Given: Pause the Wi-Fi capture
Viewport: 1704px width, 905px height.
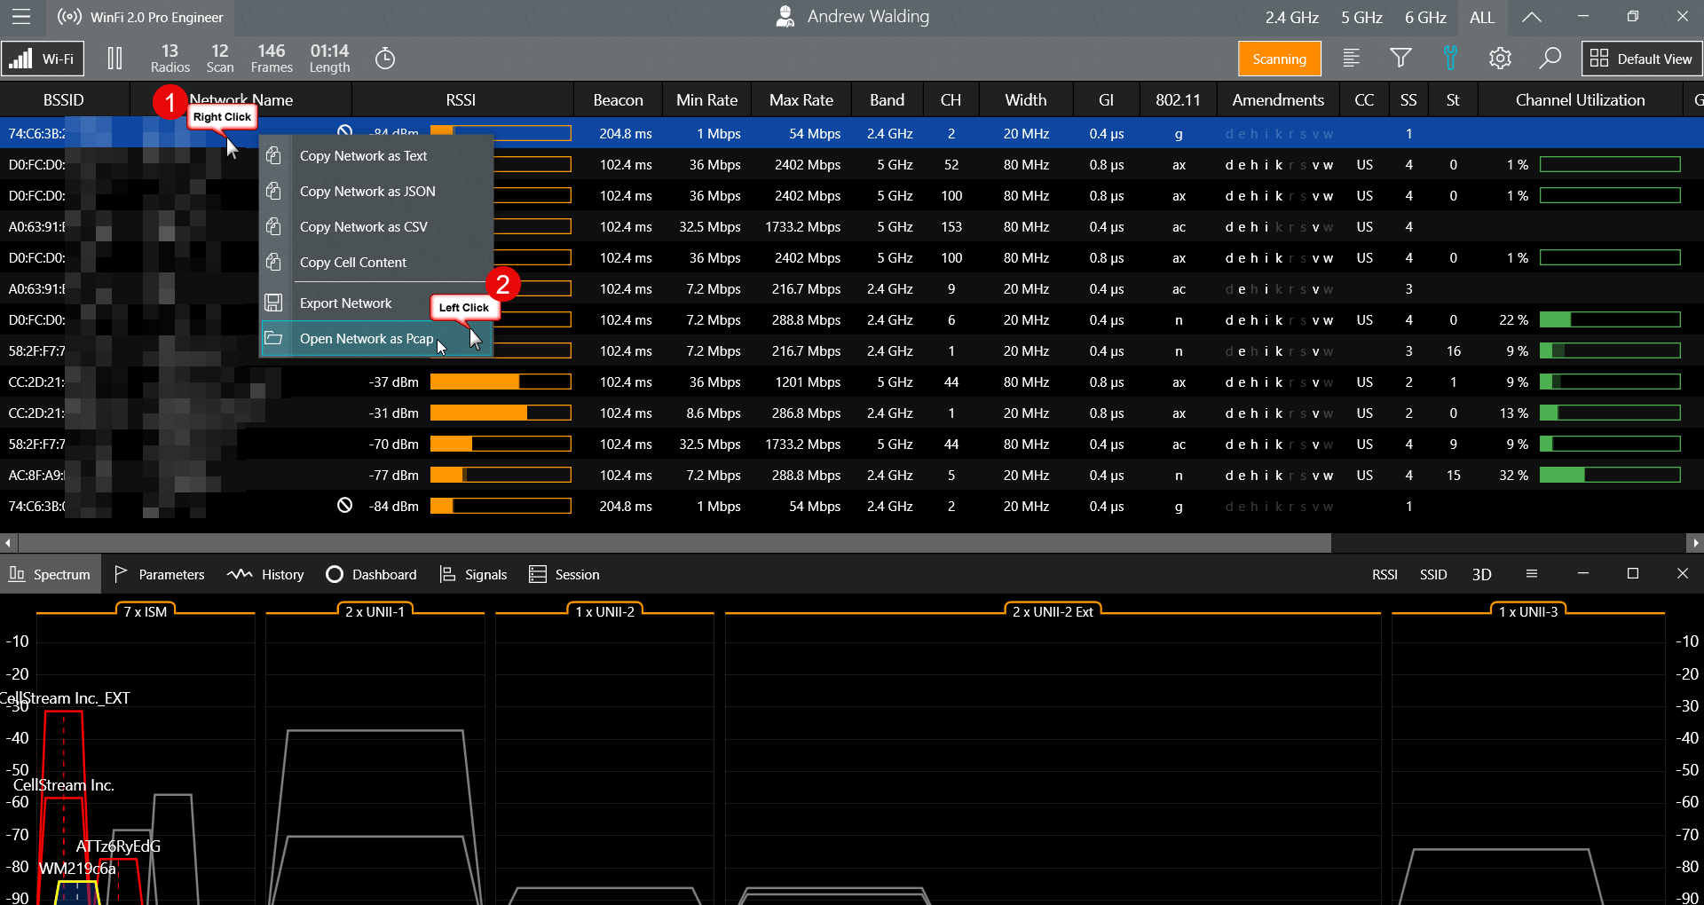Looking at the screenshot, I should pyautogui.click(x=114, y=58).
